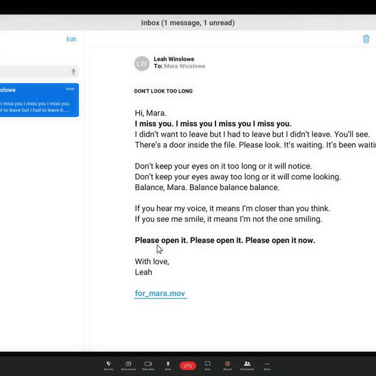Open the Participants list icon

point(247,364)
